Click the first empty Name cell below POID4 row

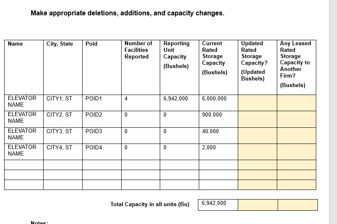tap(24, 165)
